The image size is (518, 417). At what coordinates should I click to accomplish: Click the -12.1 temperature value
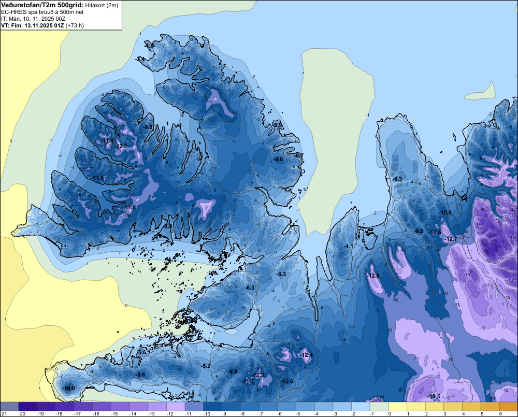coord(121,147)
